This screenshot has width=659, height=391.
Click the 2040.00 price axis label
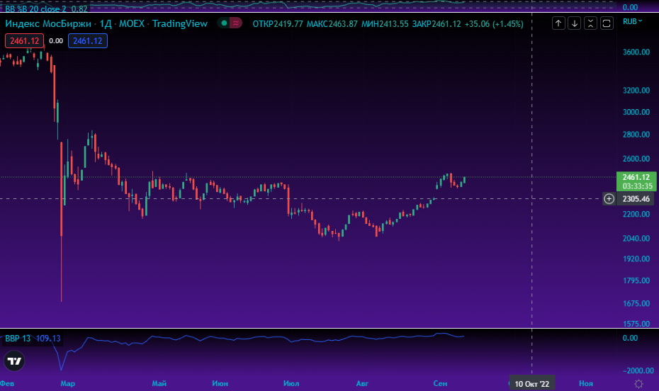pyautogui.click(x=636, y=239)
